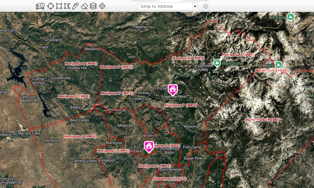The image size is (314, 188).
Task: Click the Mariposa 5 (MP5) territory label
Action: 80,136
